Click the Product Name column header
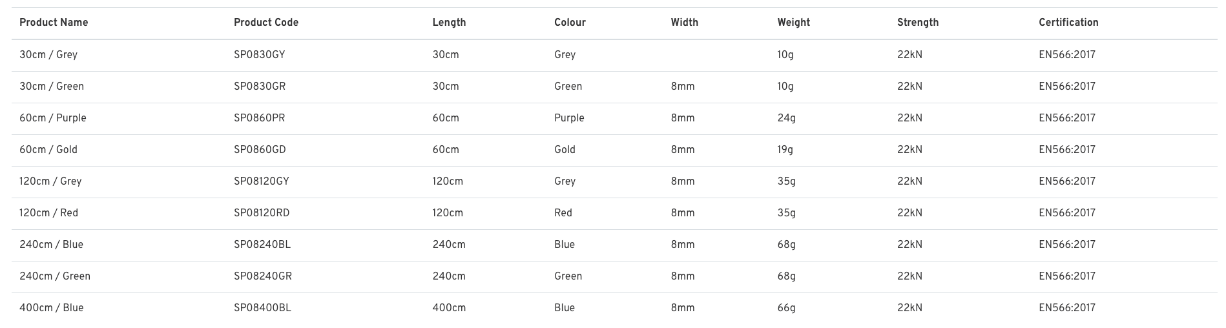 pos(54,23)
